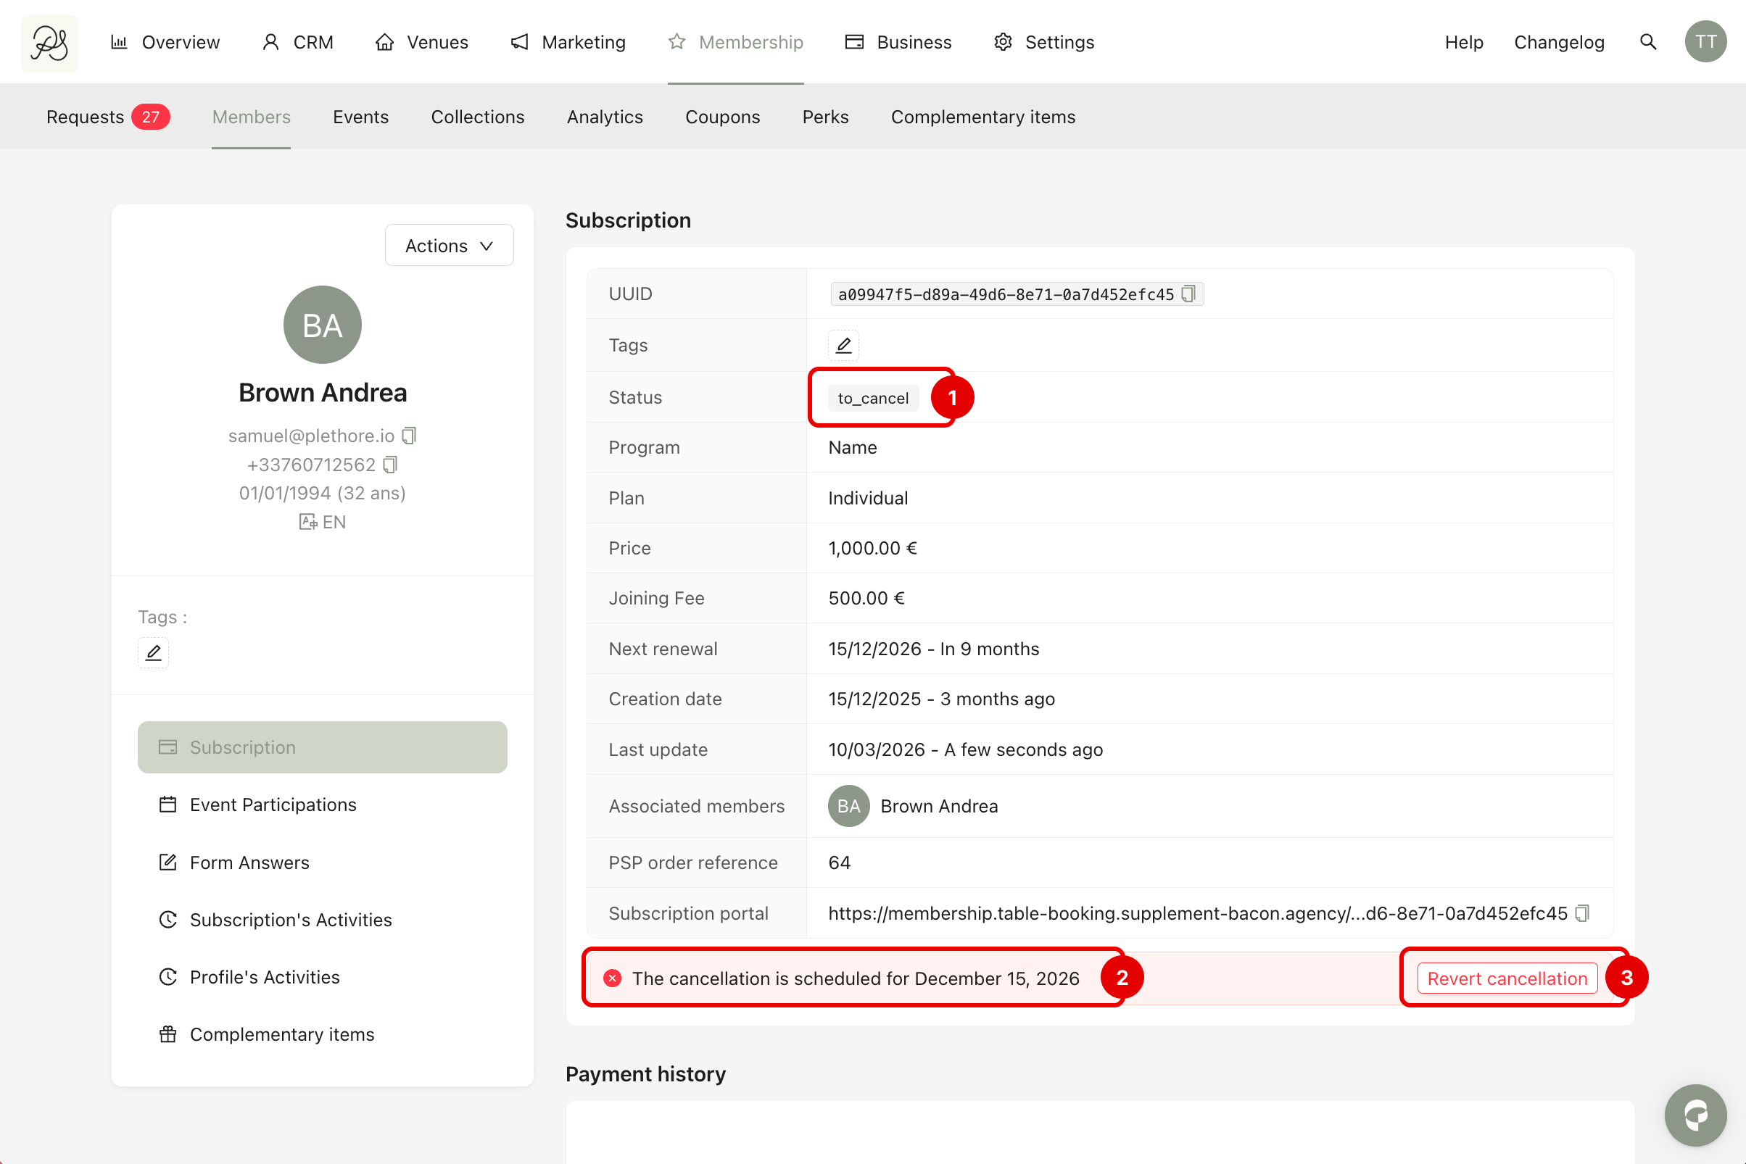Copy the subscription UUID icon

click(x=1188, y=294)
